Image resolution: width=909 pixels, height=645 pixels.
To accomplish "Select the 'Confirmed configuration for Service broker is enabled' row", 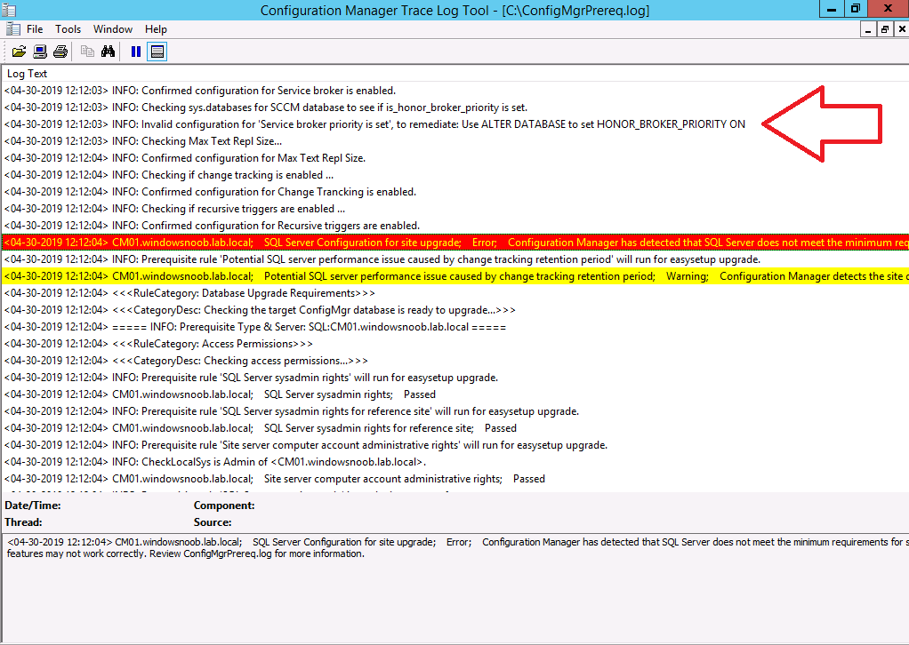I will tap(455, 91).
